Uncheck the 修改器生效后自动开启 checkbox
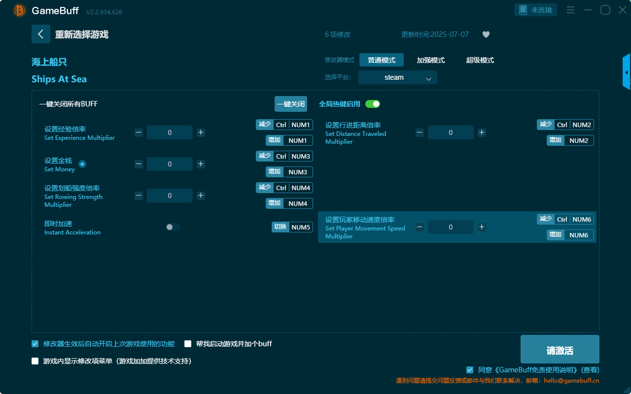The width and height of the screenshot is (631, 394). tap(35, 343)
